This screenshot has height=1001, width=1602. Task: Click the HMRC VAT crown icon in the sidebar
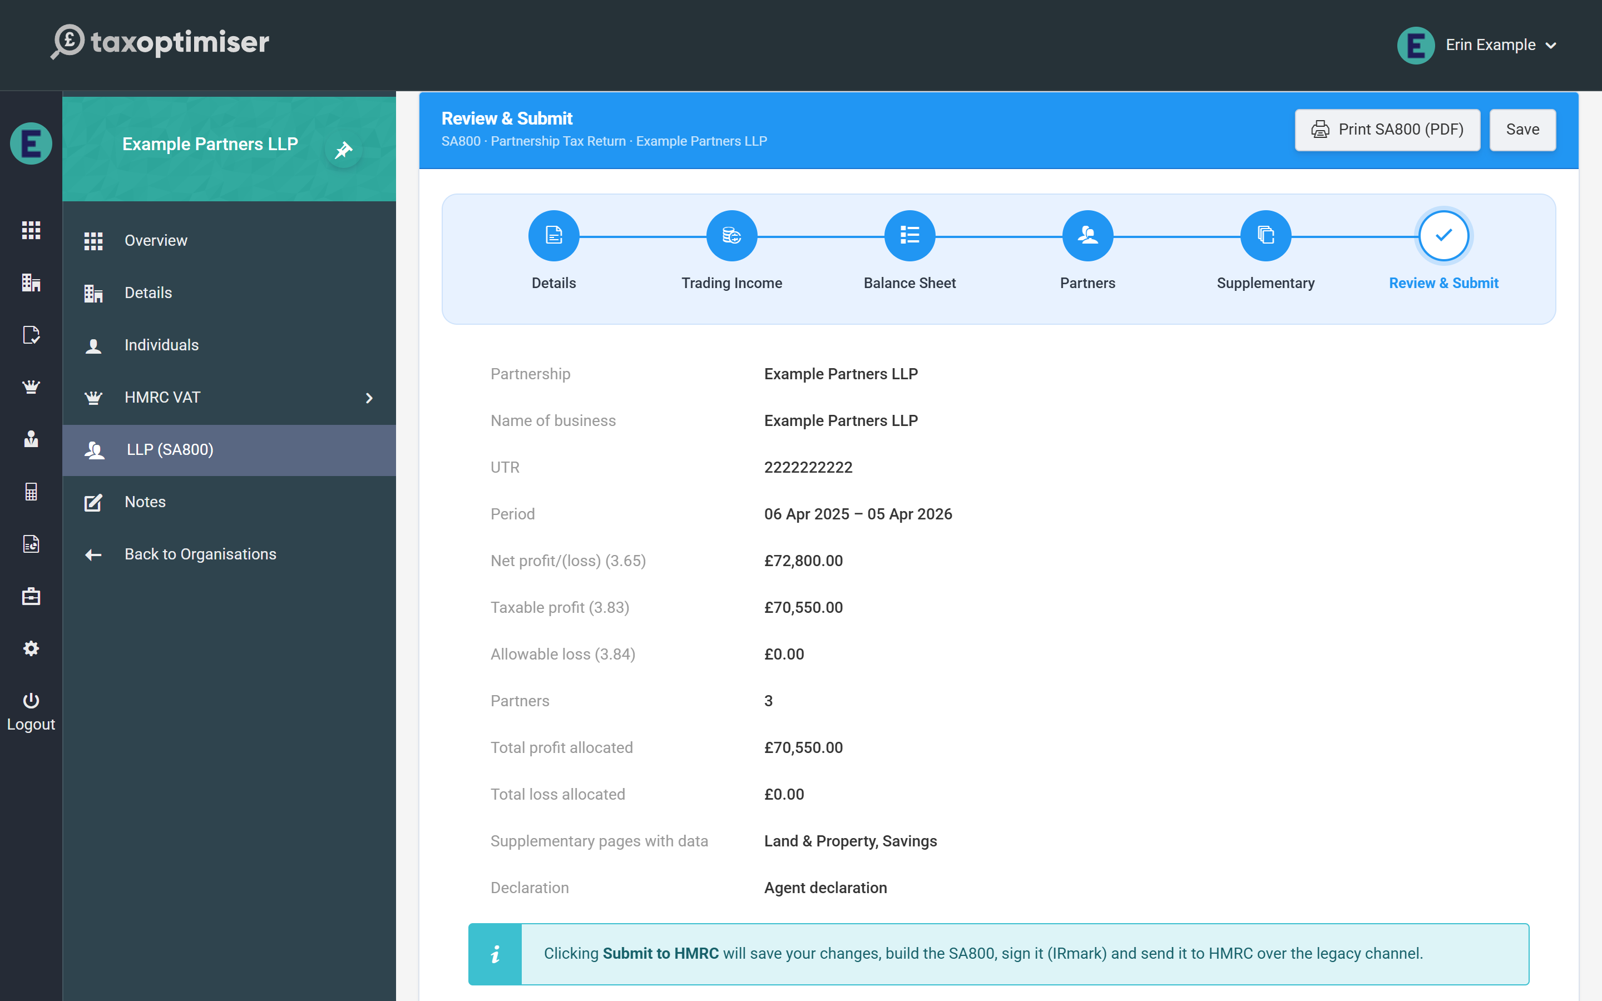pyautogui.click(x=93, y=398)
